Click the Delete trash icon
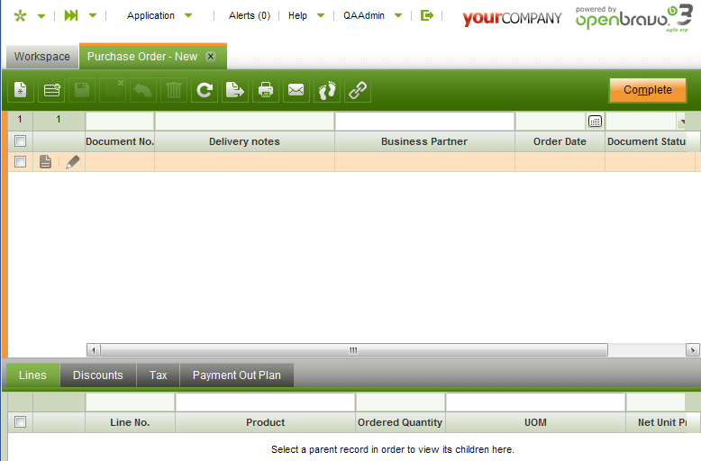Viewport: 701px width, 461px height. (174, 90)
